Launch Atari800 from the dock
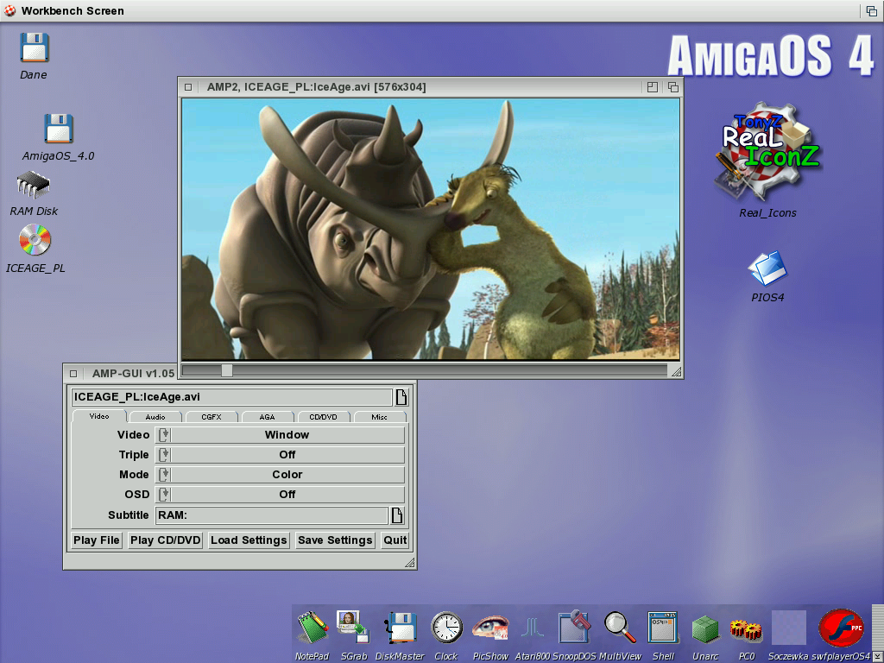The height and width of the screenshot is (663, 884). tap(532, 628)
